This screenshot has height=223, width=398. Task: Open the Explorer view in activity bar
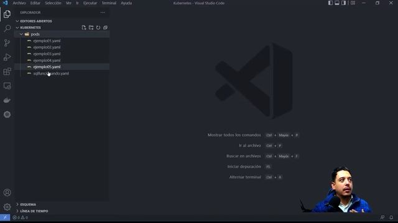tap(7, 14)
